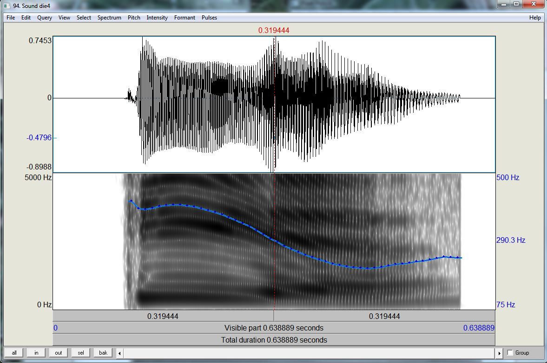Open the Help menu

[535, 18]
